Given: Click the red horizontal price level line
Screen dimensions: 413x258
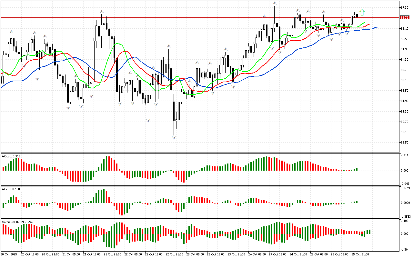Looking at the screenshot, I should (194, 17).
